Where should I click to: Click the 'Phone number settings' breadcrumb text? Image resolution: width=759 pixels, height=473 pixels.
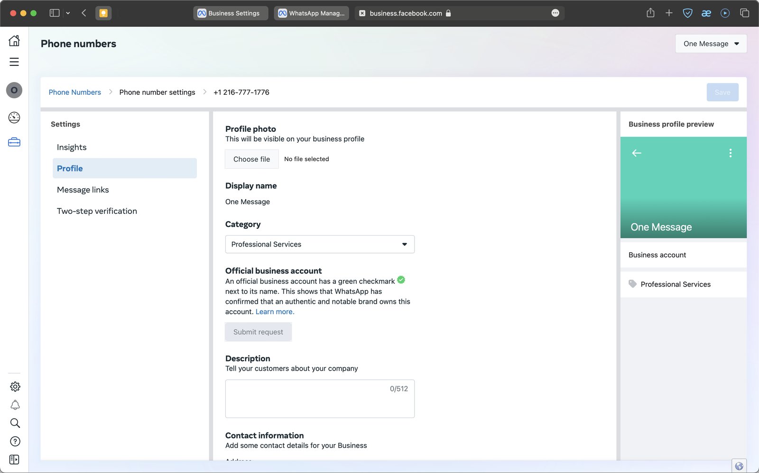(x=157, y=92)
